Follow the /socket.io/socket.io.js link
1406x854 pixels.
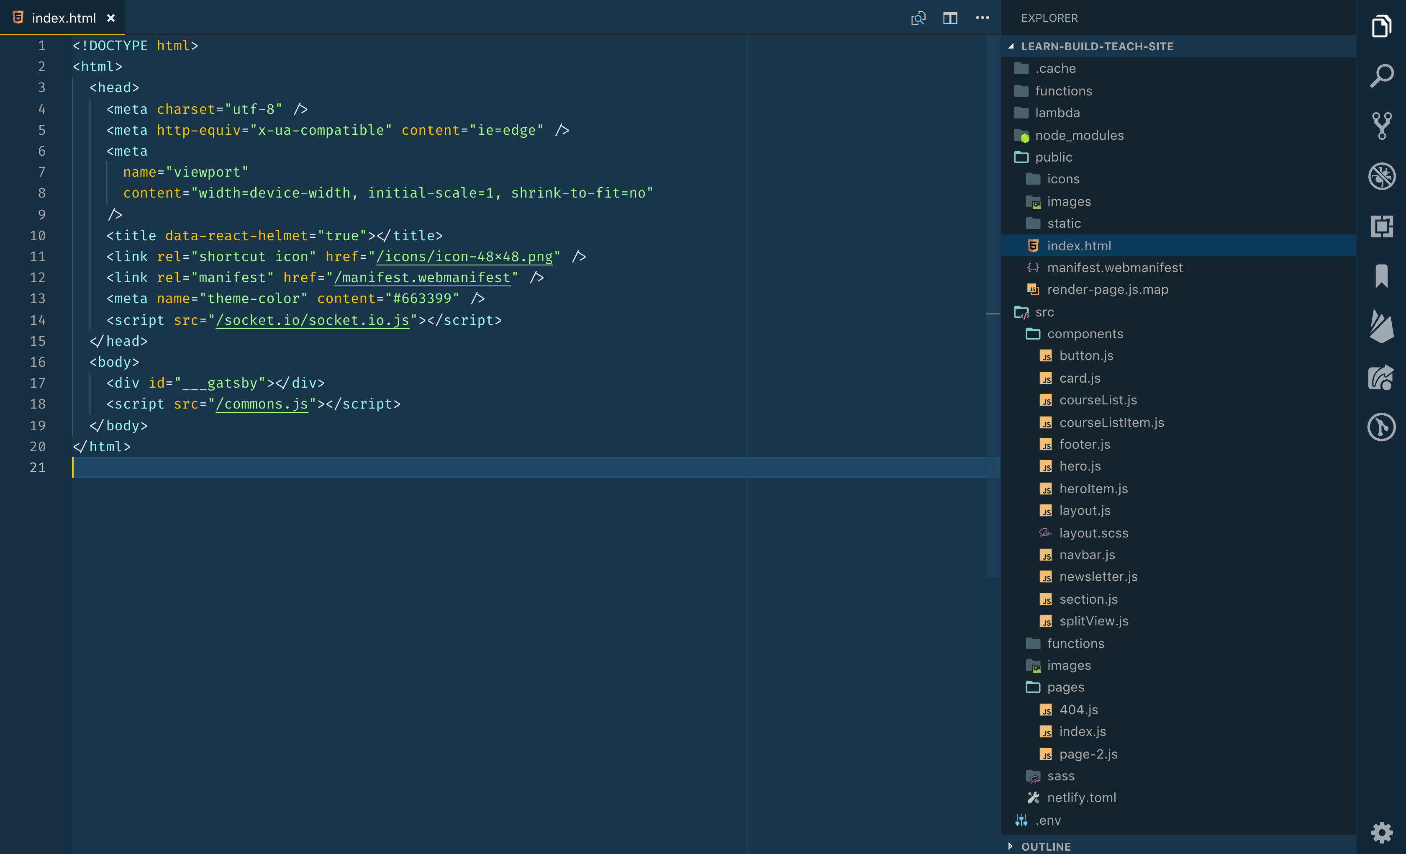[x=313, y=320]
